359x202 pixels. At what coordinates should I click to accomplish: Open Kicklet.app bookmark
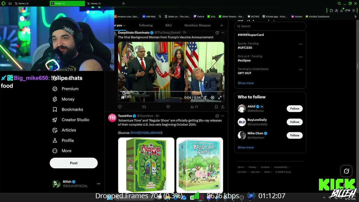tap(275, 17)
